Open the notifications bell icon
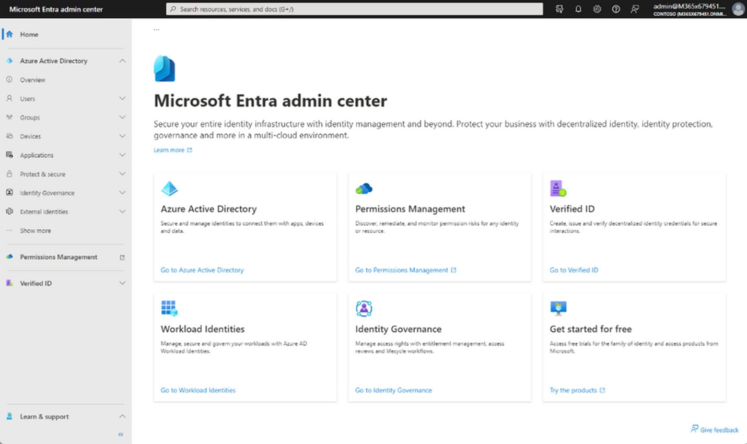This screenshot has width=747, height=444. pos(578,9)
